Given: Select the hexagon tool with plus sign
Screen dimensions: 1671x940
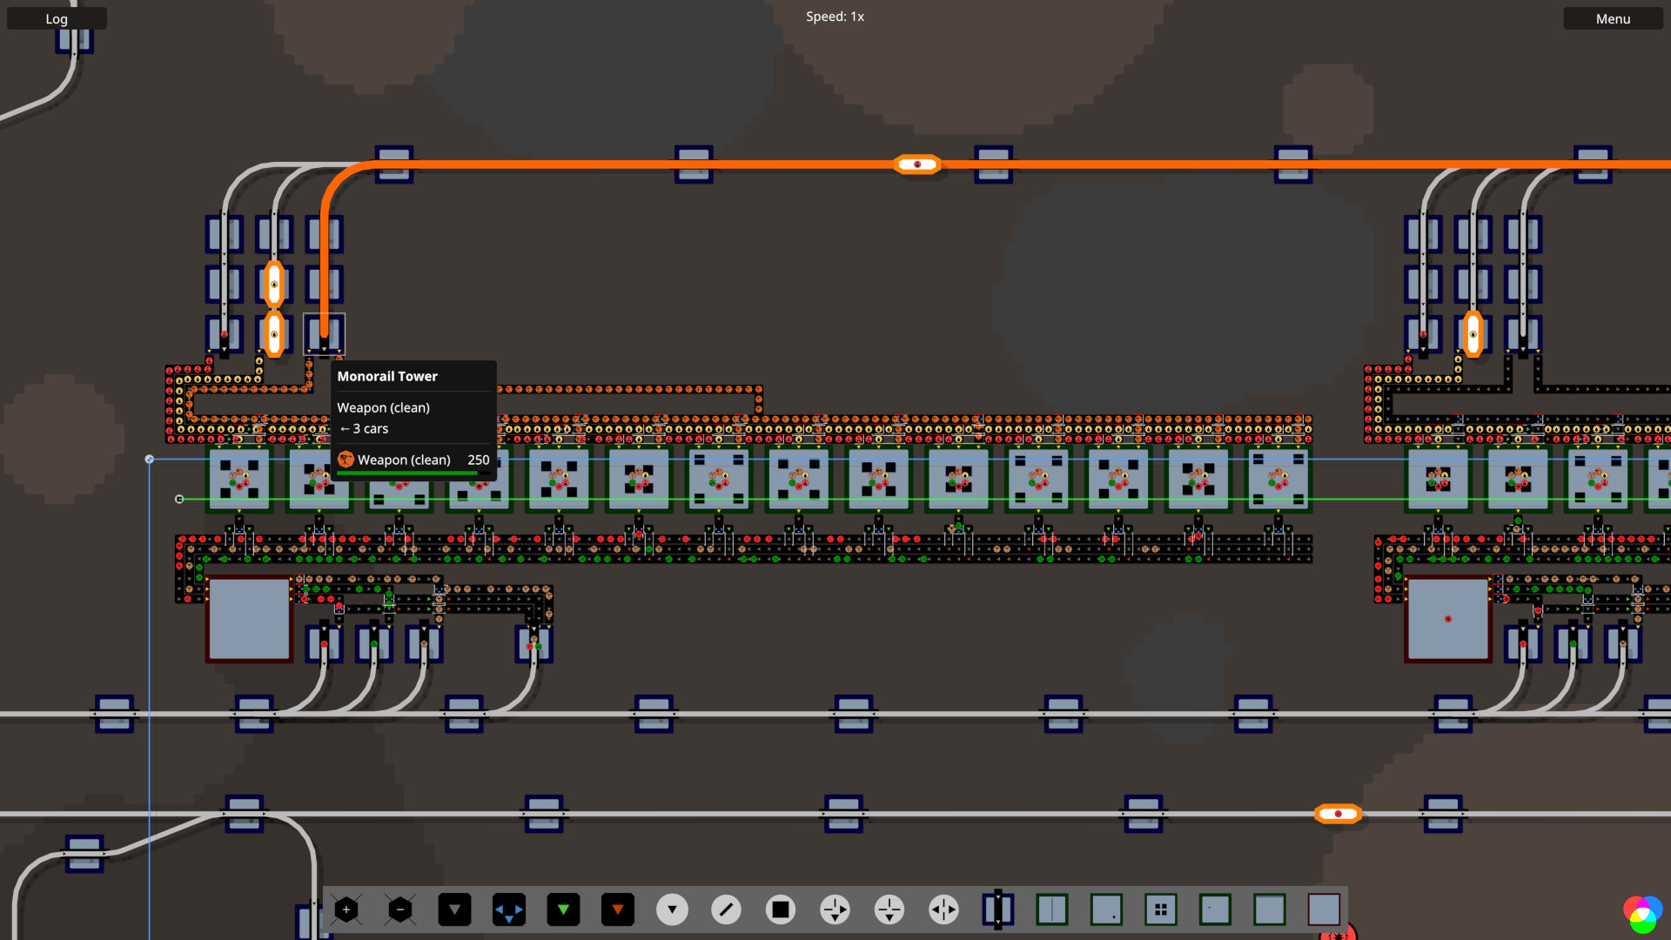Looking at the screenshot, I should (x=346, y=910).
